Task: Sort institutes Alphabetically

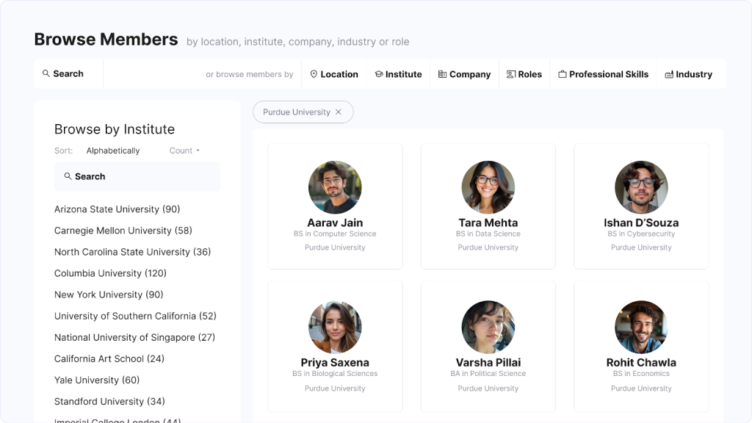Action: coord(112,151)
